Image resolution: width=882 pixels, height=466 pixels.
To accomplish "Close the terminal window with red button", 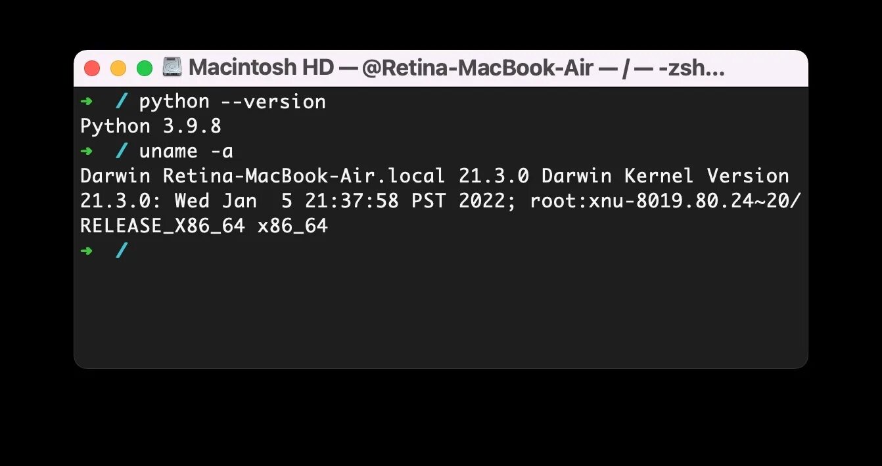I will click(92, 68).
